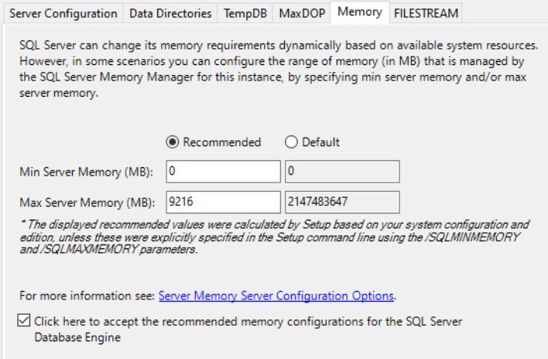Click the editable Min Server Memory field

pyautogui.click(x=223, y=171)
